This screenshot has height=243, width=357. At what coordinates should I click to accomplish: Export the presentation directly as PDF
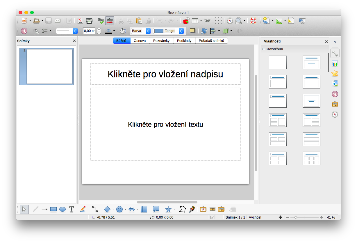80,21
